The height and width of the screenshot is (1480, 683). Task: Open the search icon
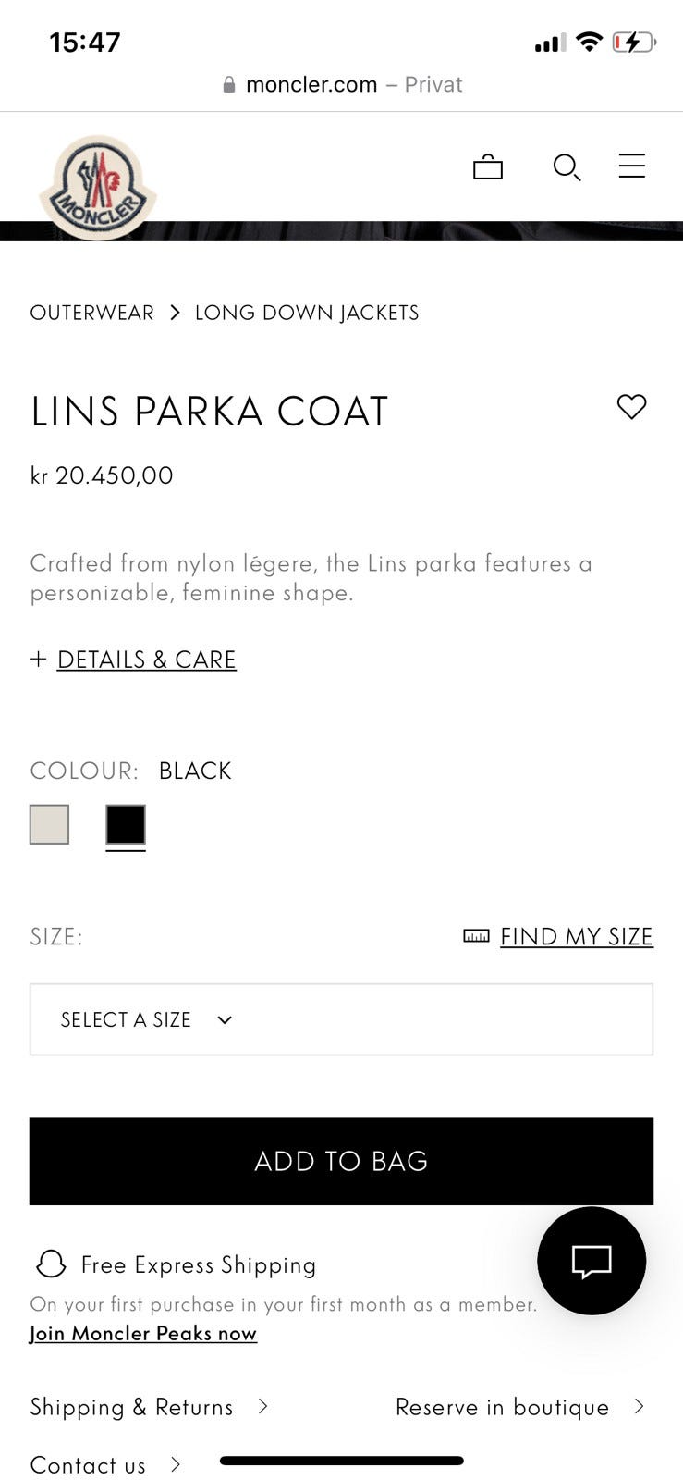[x=566, y=166]
